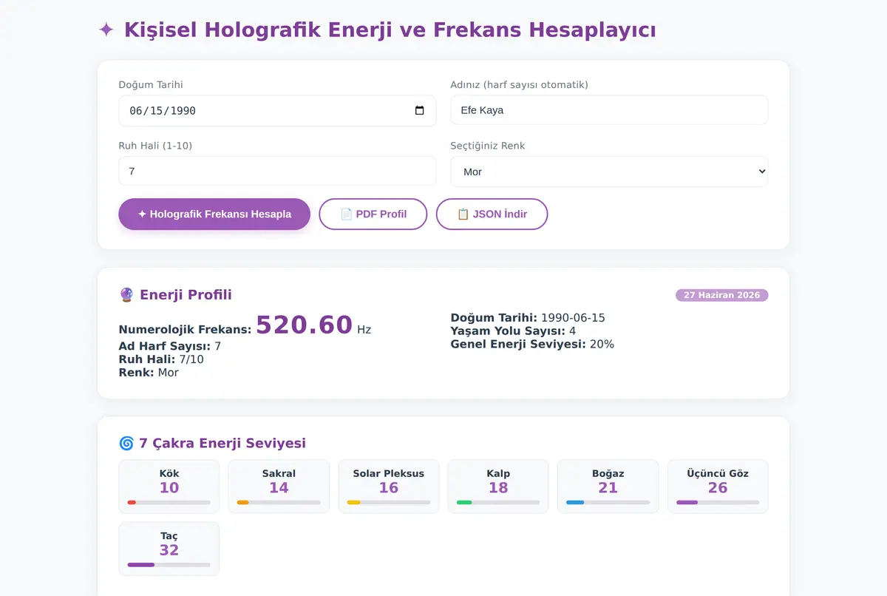
Task: Click the Üçüncü Göz chakra card
Action: point(718,487)
